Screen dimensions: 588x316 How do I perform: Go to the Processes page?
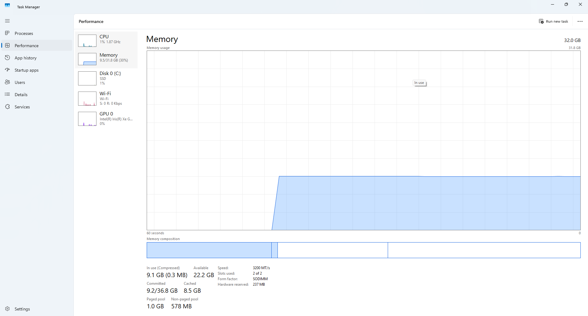click(x=37, y=33)
